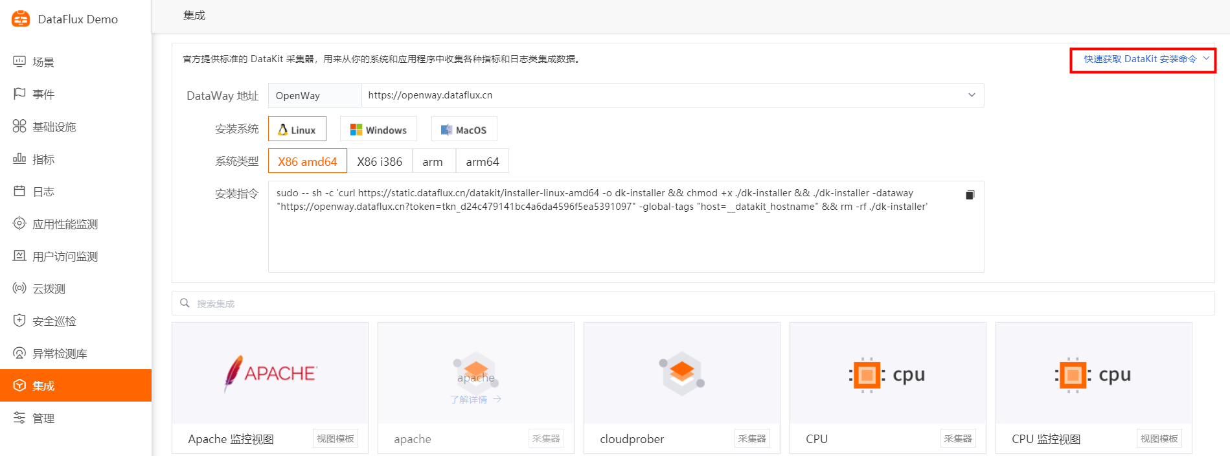The width and height of the screenshot is (1230, 456).
Task: Open the 管理 settings sliders icon
Action: coord(19,418)
